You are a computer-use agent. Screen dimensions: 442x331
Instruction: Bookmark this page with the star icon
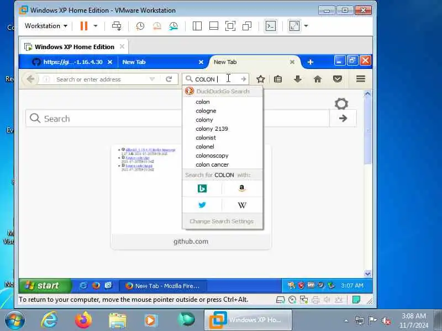pyautogui.click(x=261, y=79)
